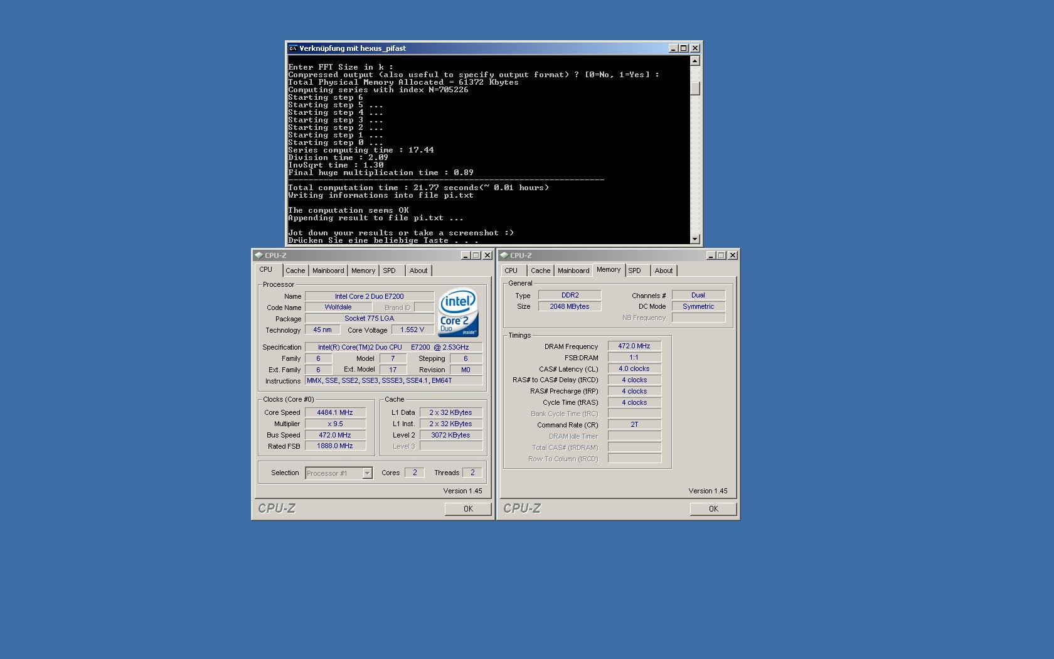Open Mainboard tab in left CPU-Z window
Viewport: 1054px width, 659px height.
(328, 271)
